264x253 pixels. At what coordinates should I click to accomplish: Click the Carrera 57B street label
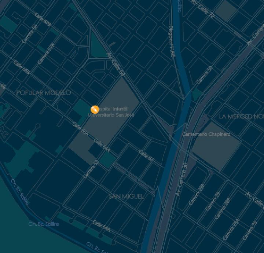coord(46,54)
